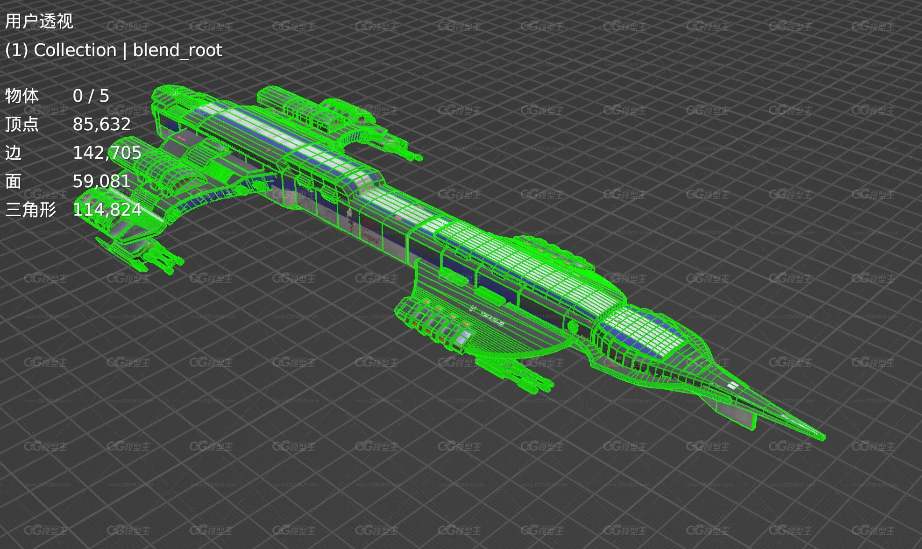Click the vertex count '85,632'
Screen dimensions: 922x549
pyautogui.click(x=102, y=124)
